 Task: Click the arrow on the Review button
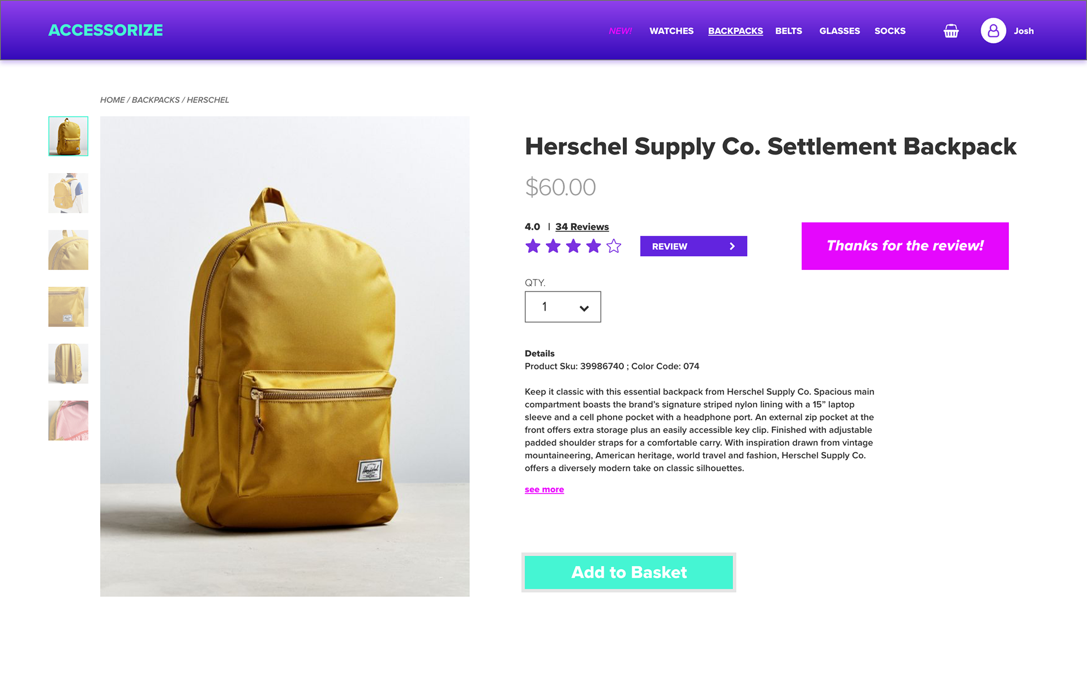pos(732,246)
